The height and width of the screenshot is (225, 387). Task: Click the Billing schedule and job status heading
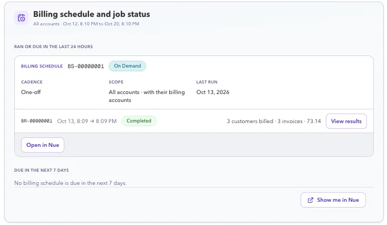(x=92, y=14)
